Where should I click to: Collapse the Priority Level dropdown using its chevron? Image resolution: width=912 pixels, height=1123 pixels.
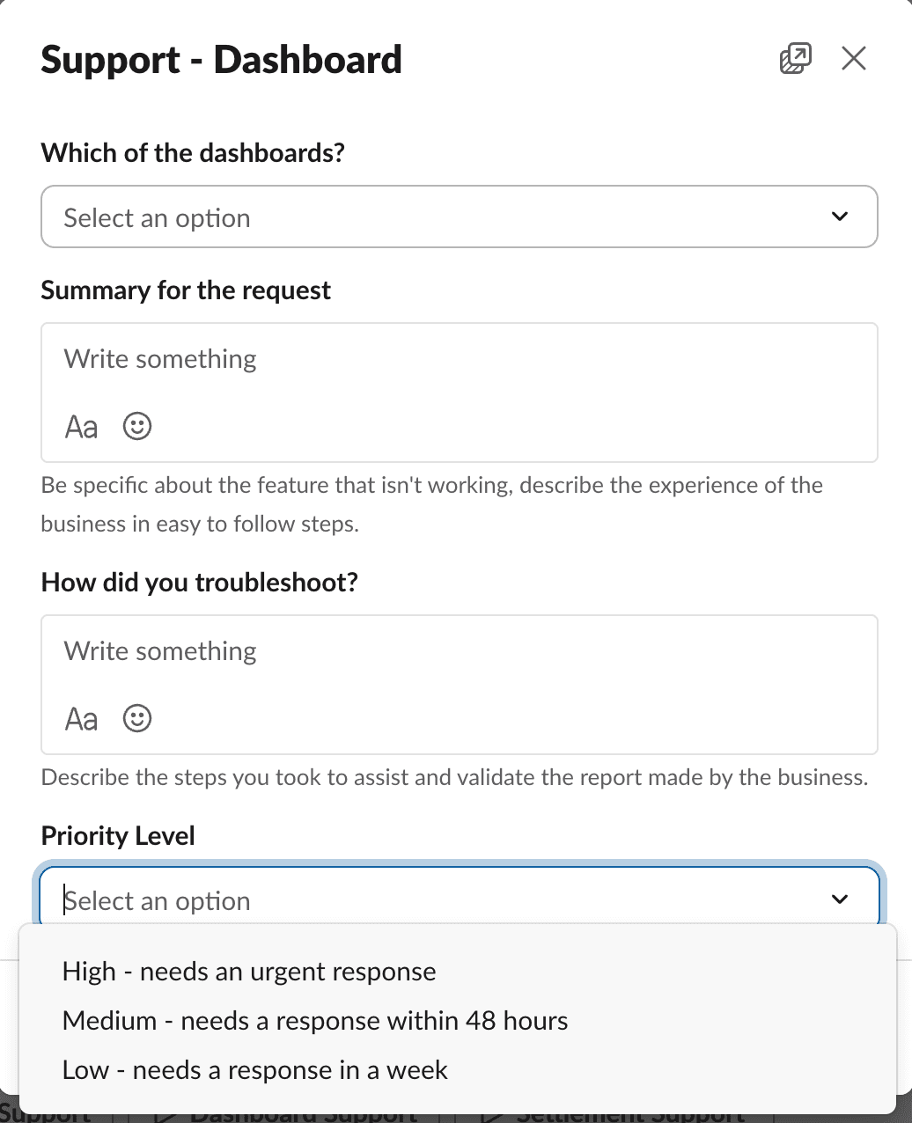point(840,899)
